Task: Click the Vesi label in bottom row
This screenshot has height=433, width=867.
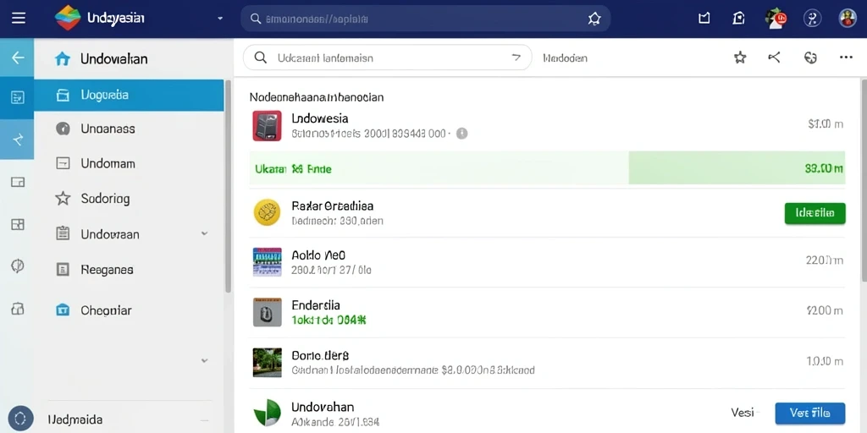Action: pos(742,413)
